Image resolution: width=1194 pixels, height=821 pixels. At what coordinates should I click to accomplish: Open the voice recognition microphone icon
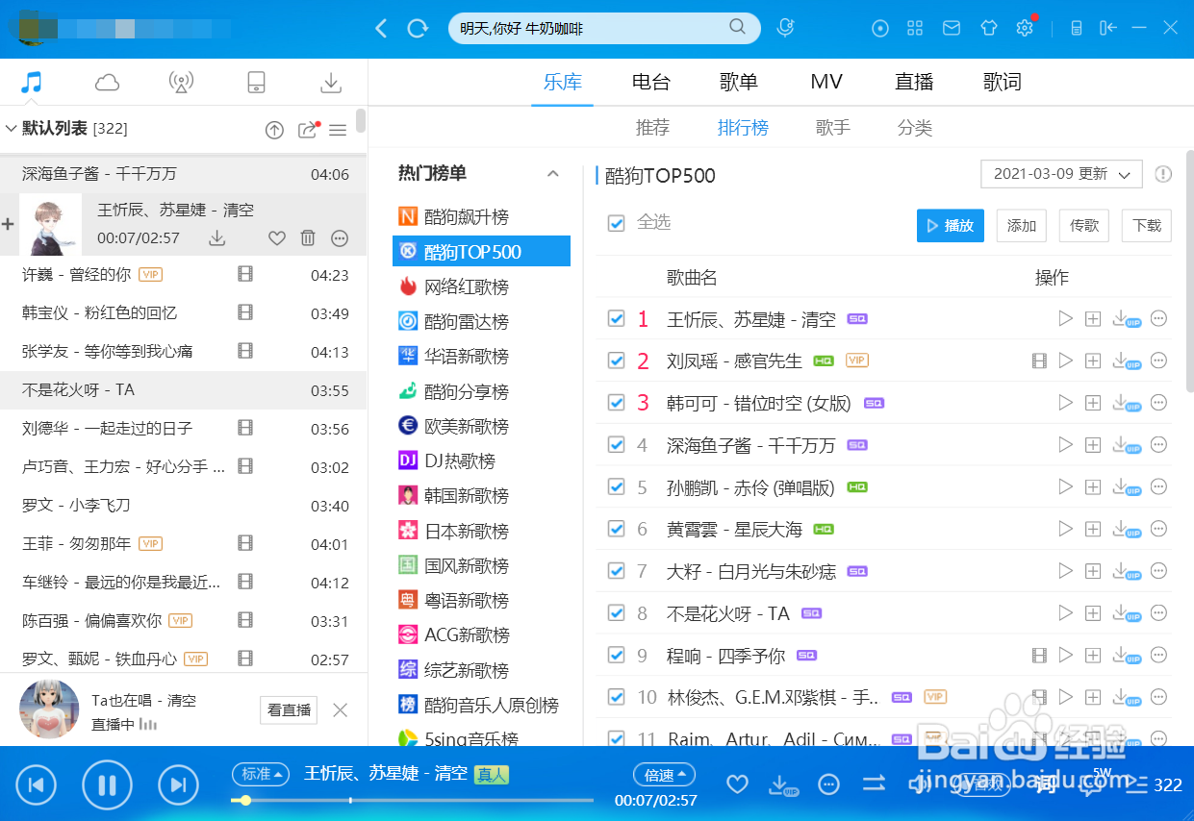[785, 28]
